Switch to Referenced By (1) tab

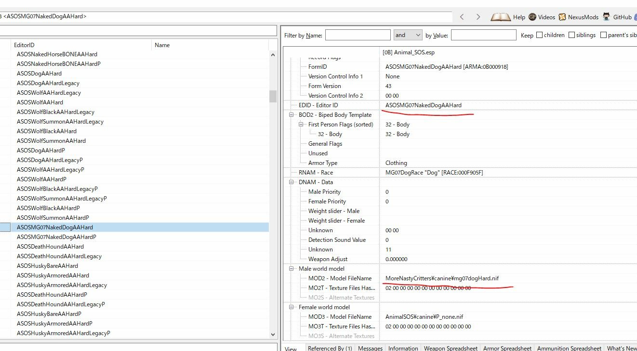[330, 349]
